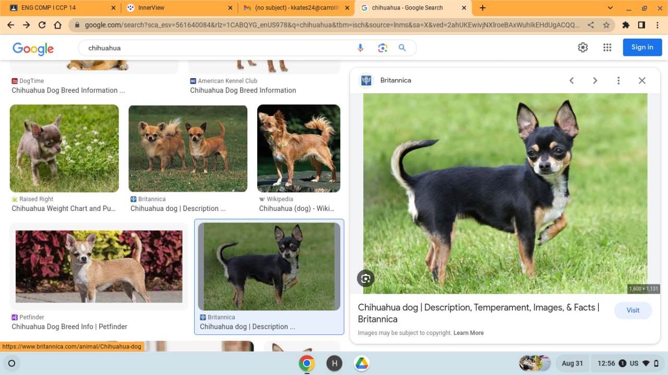Open Google Lens image search icon
This screenshot has width=668, height=375.
pos(383,48)
